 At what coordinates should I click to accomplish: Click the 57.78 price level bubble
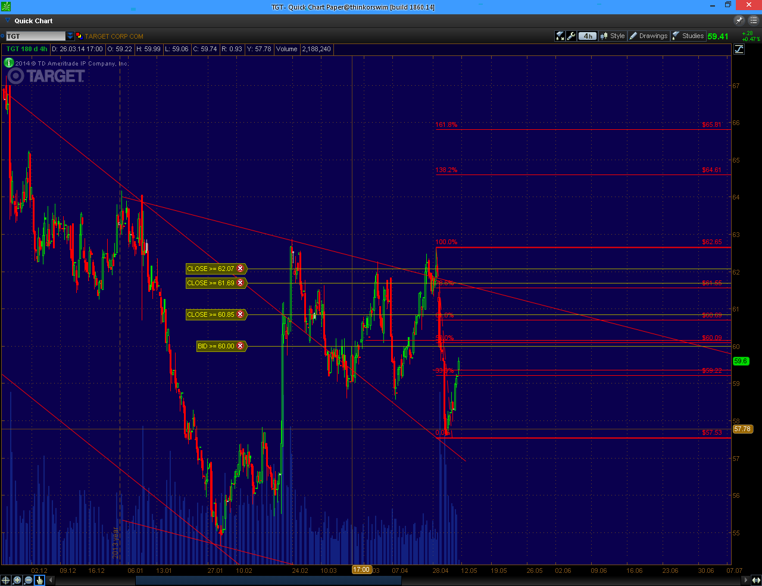742,429
